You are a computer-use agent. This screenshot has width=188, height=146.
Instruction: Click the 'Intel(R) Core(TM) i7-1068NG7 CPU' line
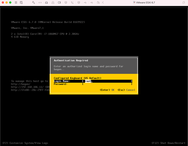(45, 34)
